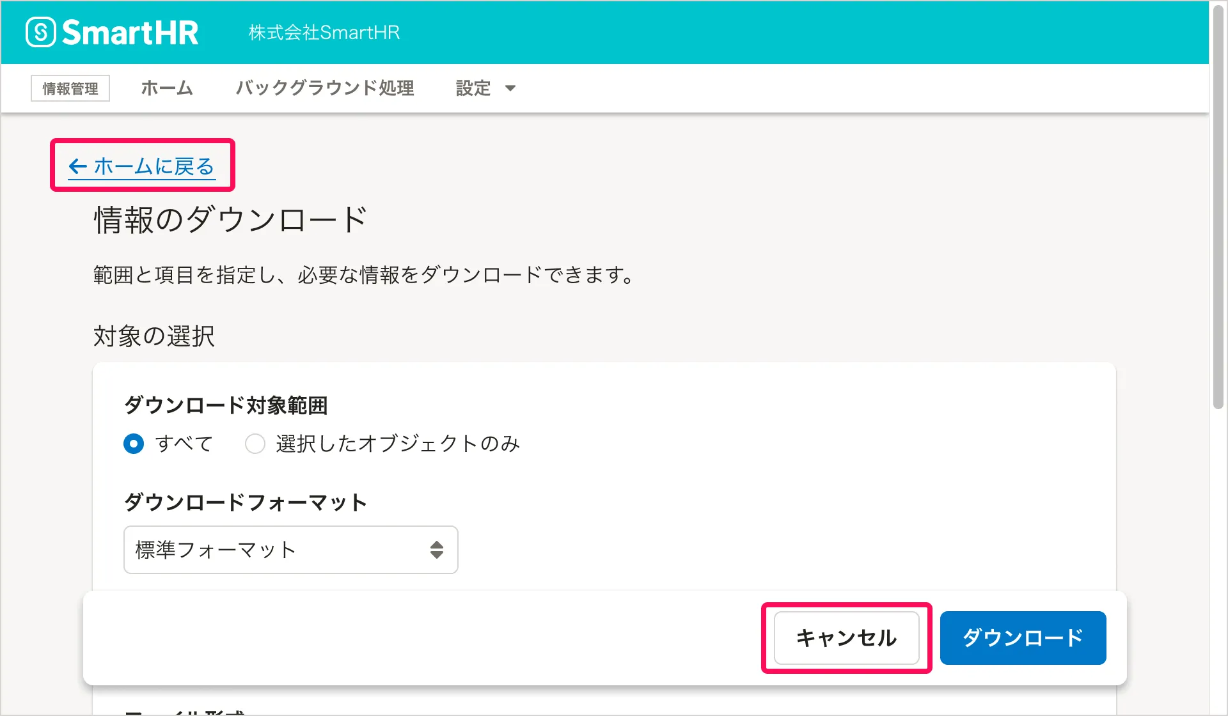
Task: Click the ダウンロードフォーマット field label
Action: pos(246,502)
